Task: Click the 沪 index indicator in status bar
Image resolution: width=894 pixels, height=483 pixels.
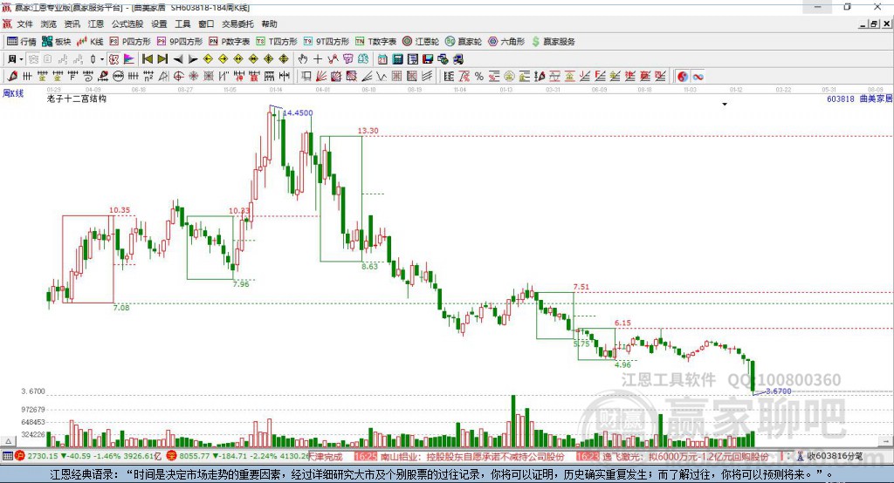Action: (x=19, y=456)
